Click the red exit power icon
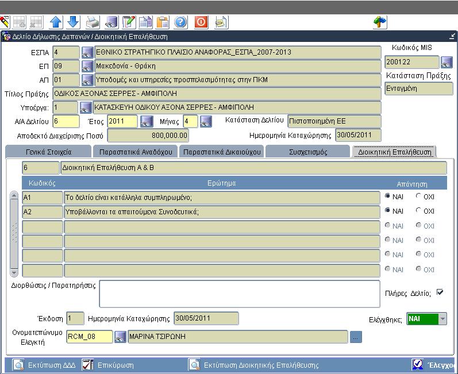 (201, 22)
